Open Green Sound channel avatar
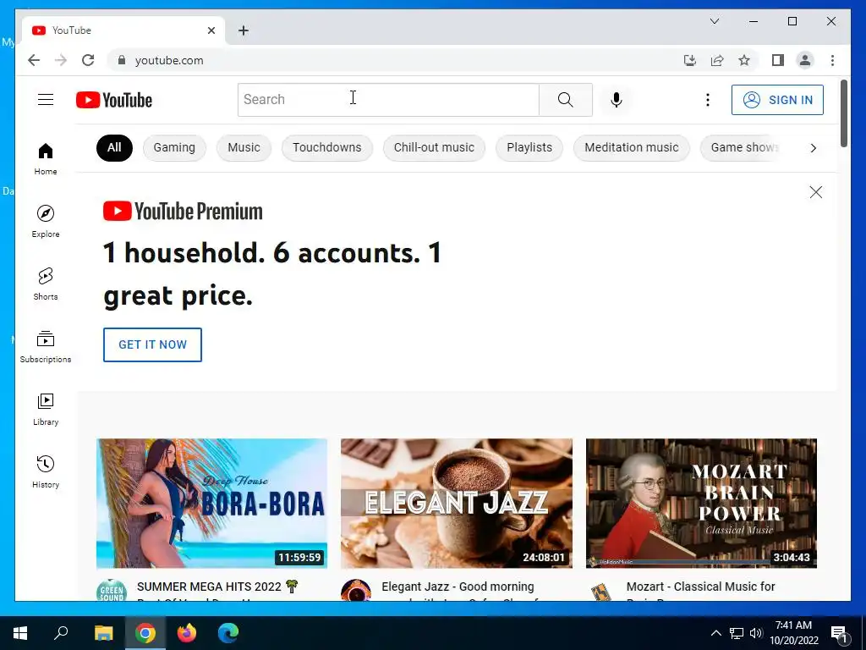866x650 pixels. pyautogui.click(x=112, y=590)
